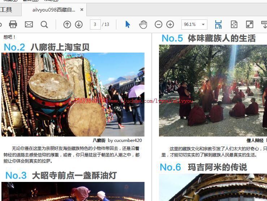Go to previous page with up arrow

click(67, 24)
